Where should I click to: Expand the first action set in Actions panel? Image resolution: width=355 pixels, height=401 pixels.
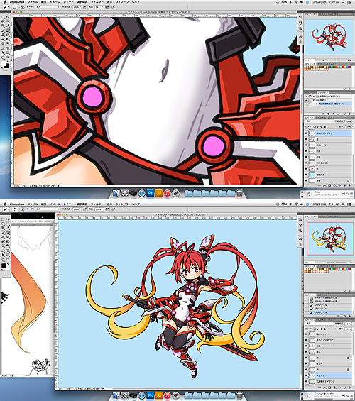314,96
